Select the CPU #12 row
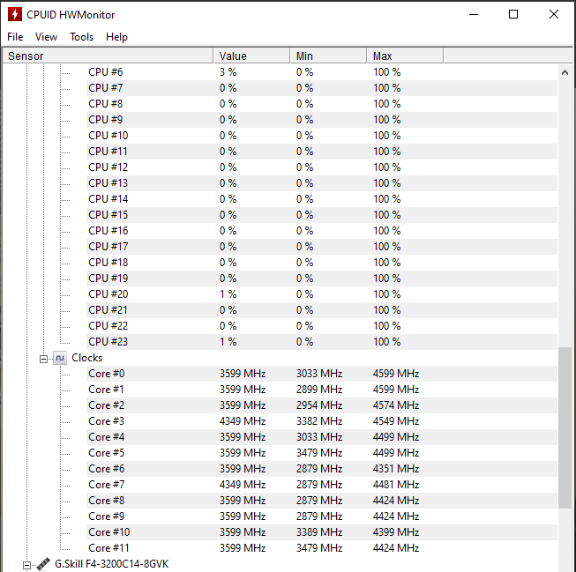The image size is (576, 572). click(x=322, y=167)
